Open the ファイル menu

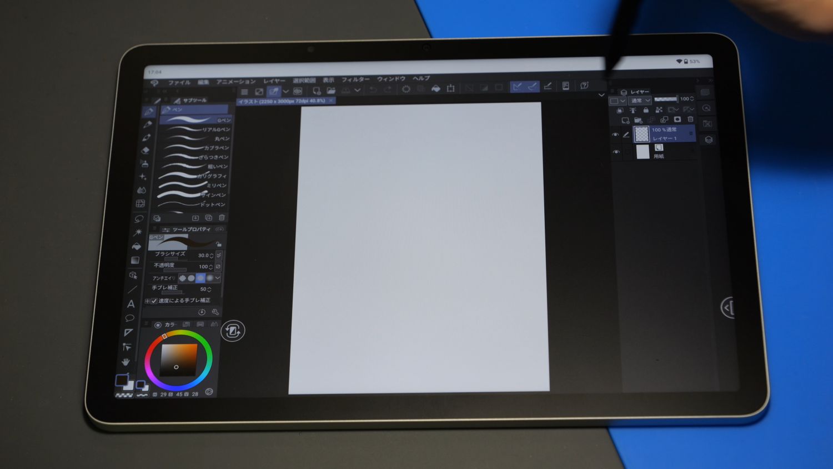[x=179, y=82]
